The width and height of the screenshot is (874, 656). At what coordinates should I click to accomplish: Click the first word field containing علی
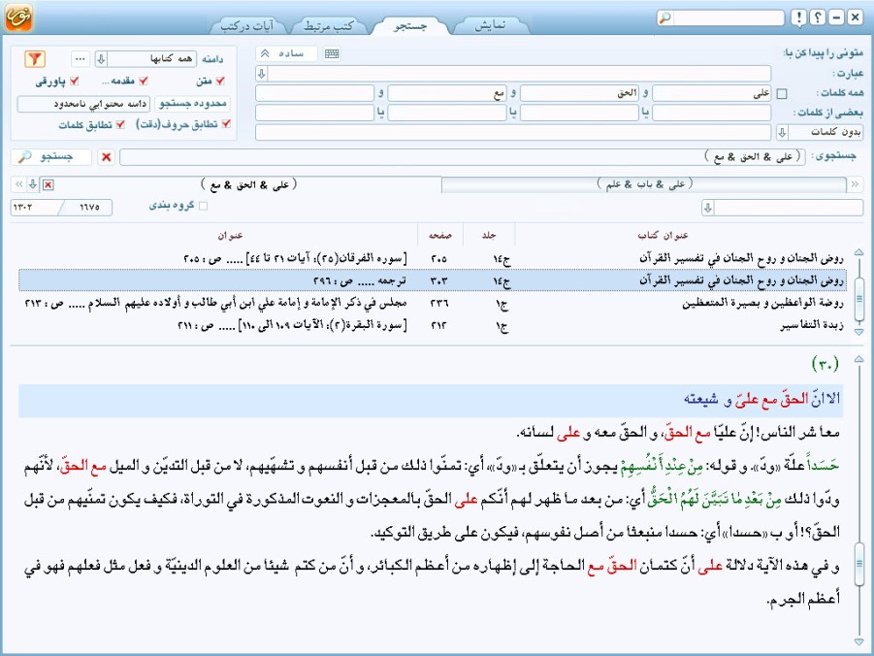pos(712,93)
